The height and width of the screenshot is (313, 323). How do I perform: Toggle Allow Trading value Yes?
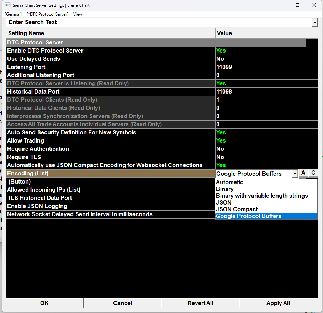260,140
